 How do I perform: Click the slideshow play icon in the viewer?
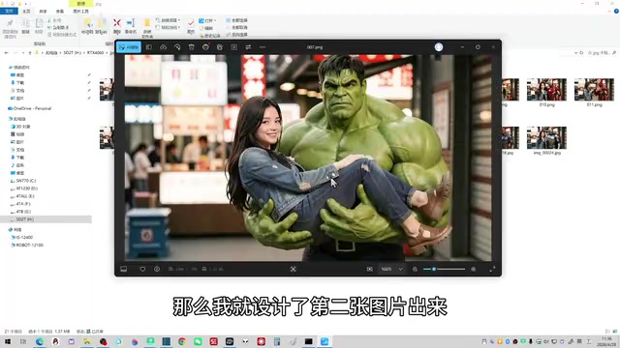click(234, 47)
